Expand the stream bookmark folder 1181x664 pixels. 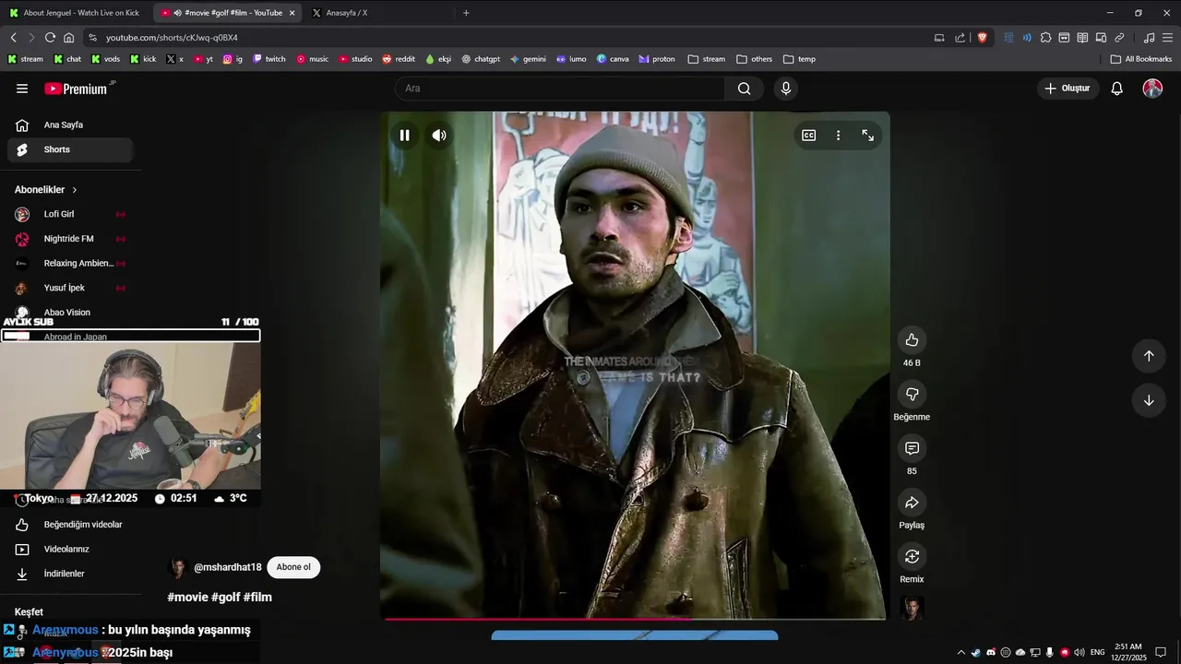click(x=707, y=59)
